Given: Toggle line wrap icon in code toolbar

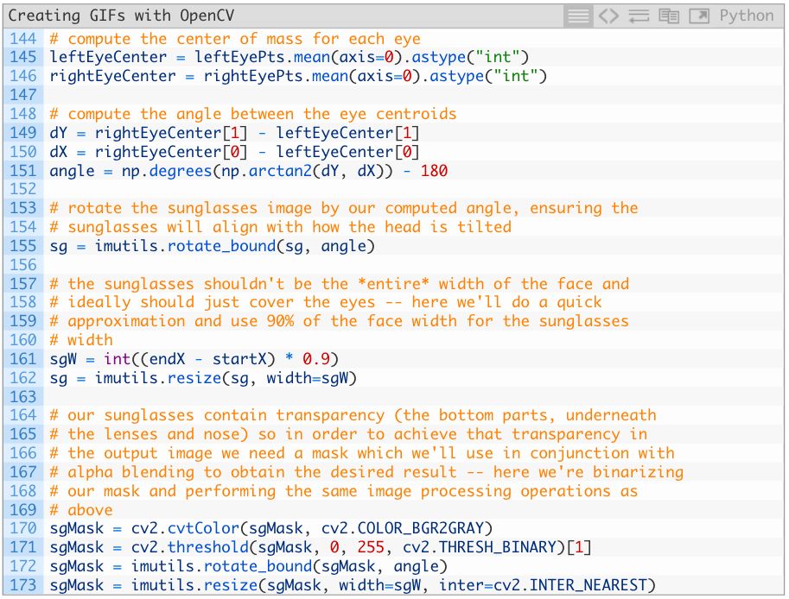Looking at the screenshot, I should click(x=639, y=16).
